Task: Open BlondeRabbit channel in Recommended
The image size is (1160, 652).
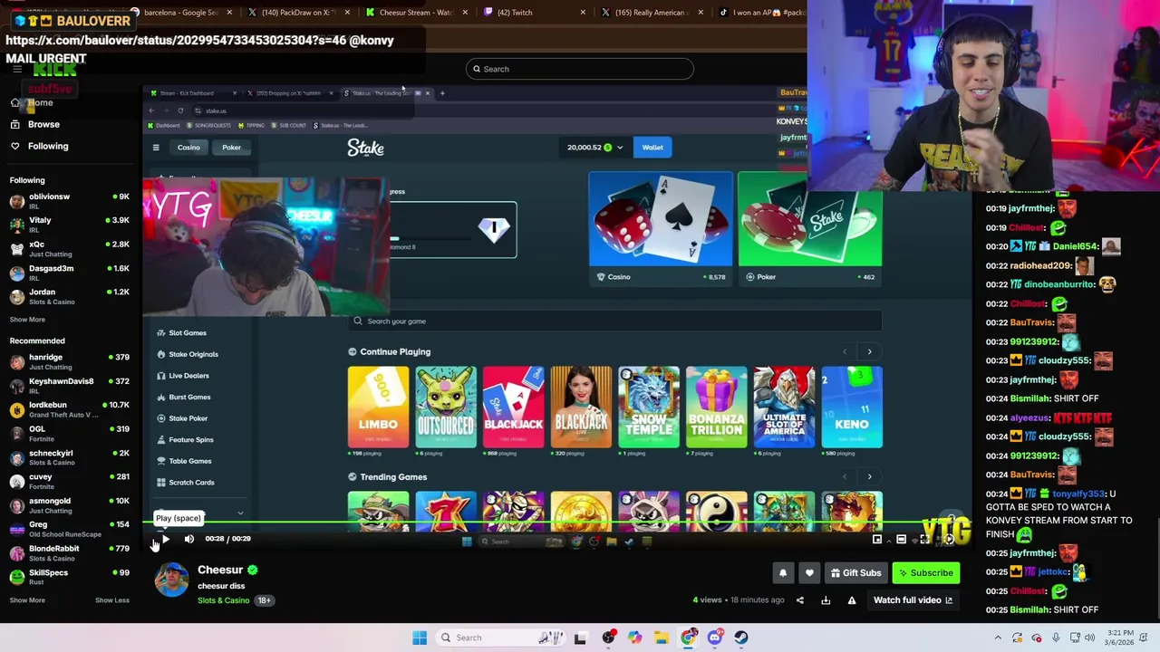Action: click(70, 552)
